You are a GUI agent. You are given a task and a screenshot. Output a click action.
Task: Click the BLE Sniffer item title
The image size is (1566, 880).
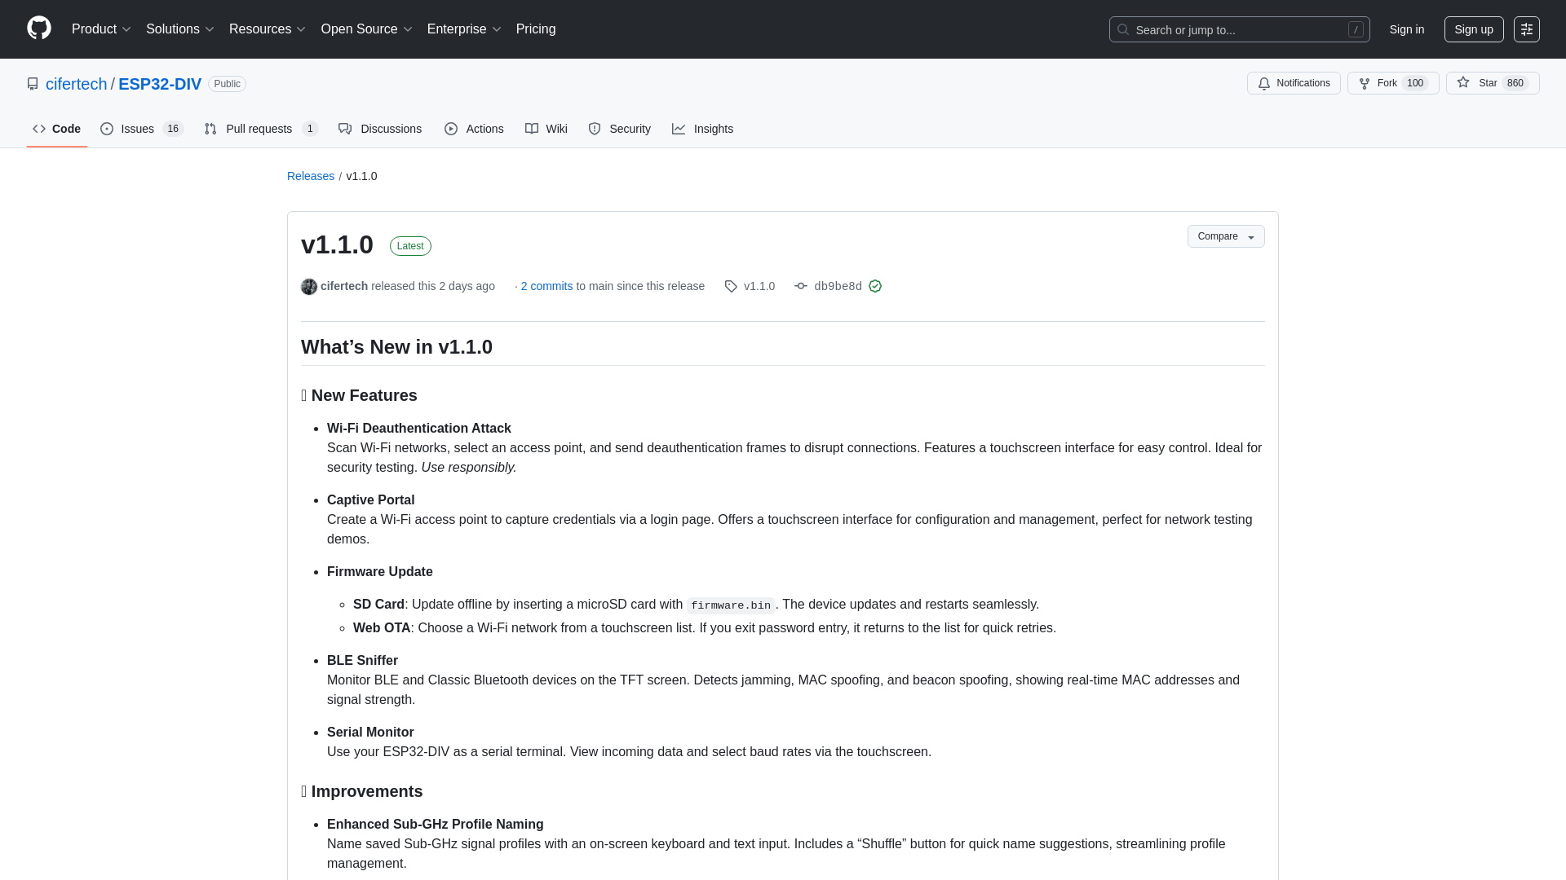point(362,661)
